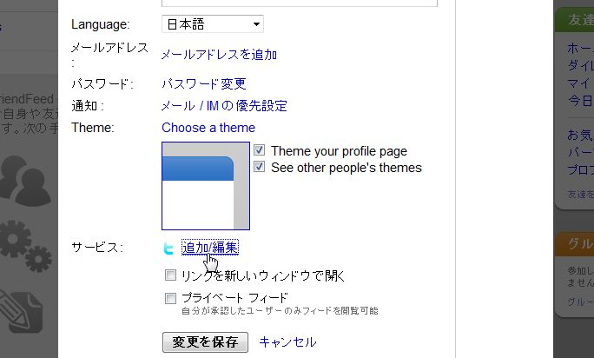Click the Twitter service icon

click(x=168, y=249)
